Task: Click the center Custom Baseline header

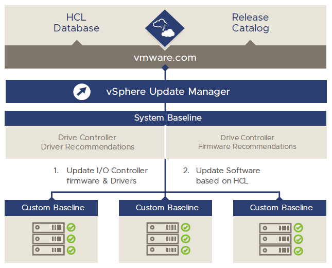Action: coord(165,208)
